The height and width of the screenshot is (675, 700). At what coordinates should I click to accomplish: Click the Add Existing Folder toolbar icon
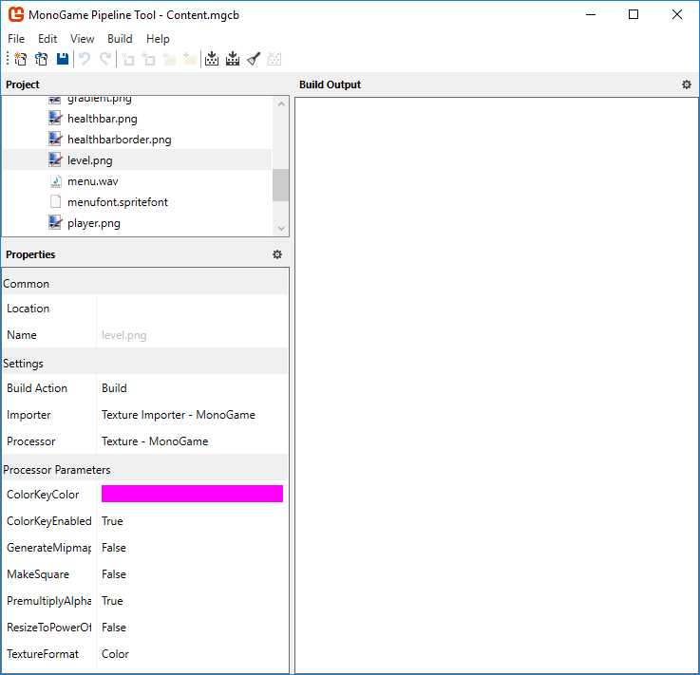pyautogui.click(x=190, y=59)
